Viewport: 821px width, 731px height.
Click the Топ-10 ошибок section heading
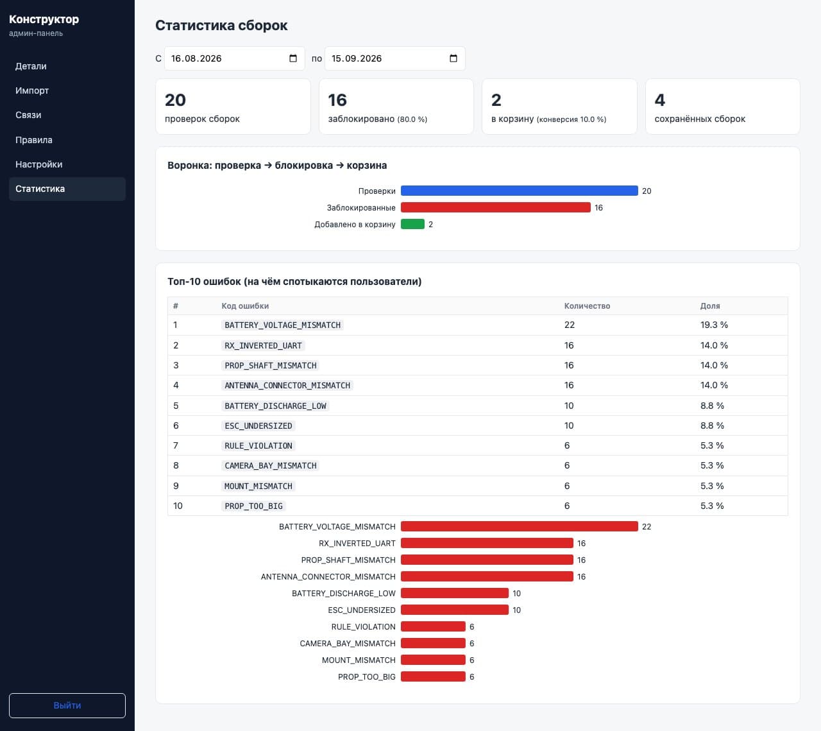tap(294, 281)
